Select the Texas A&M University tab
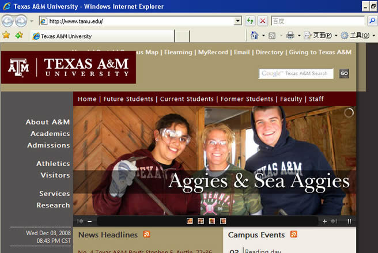Screen dimensions: 378x253 pyautogui.click(x=102, y=36)
